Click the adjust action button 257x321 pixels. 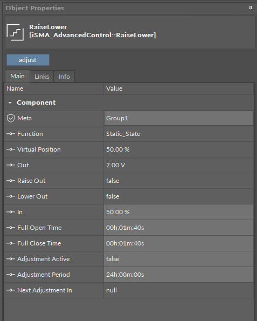28,60
